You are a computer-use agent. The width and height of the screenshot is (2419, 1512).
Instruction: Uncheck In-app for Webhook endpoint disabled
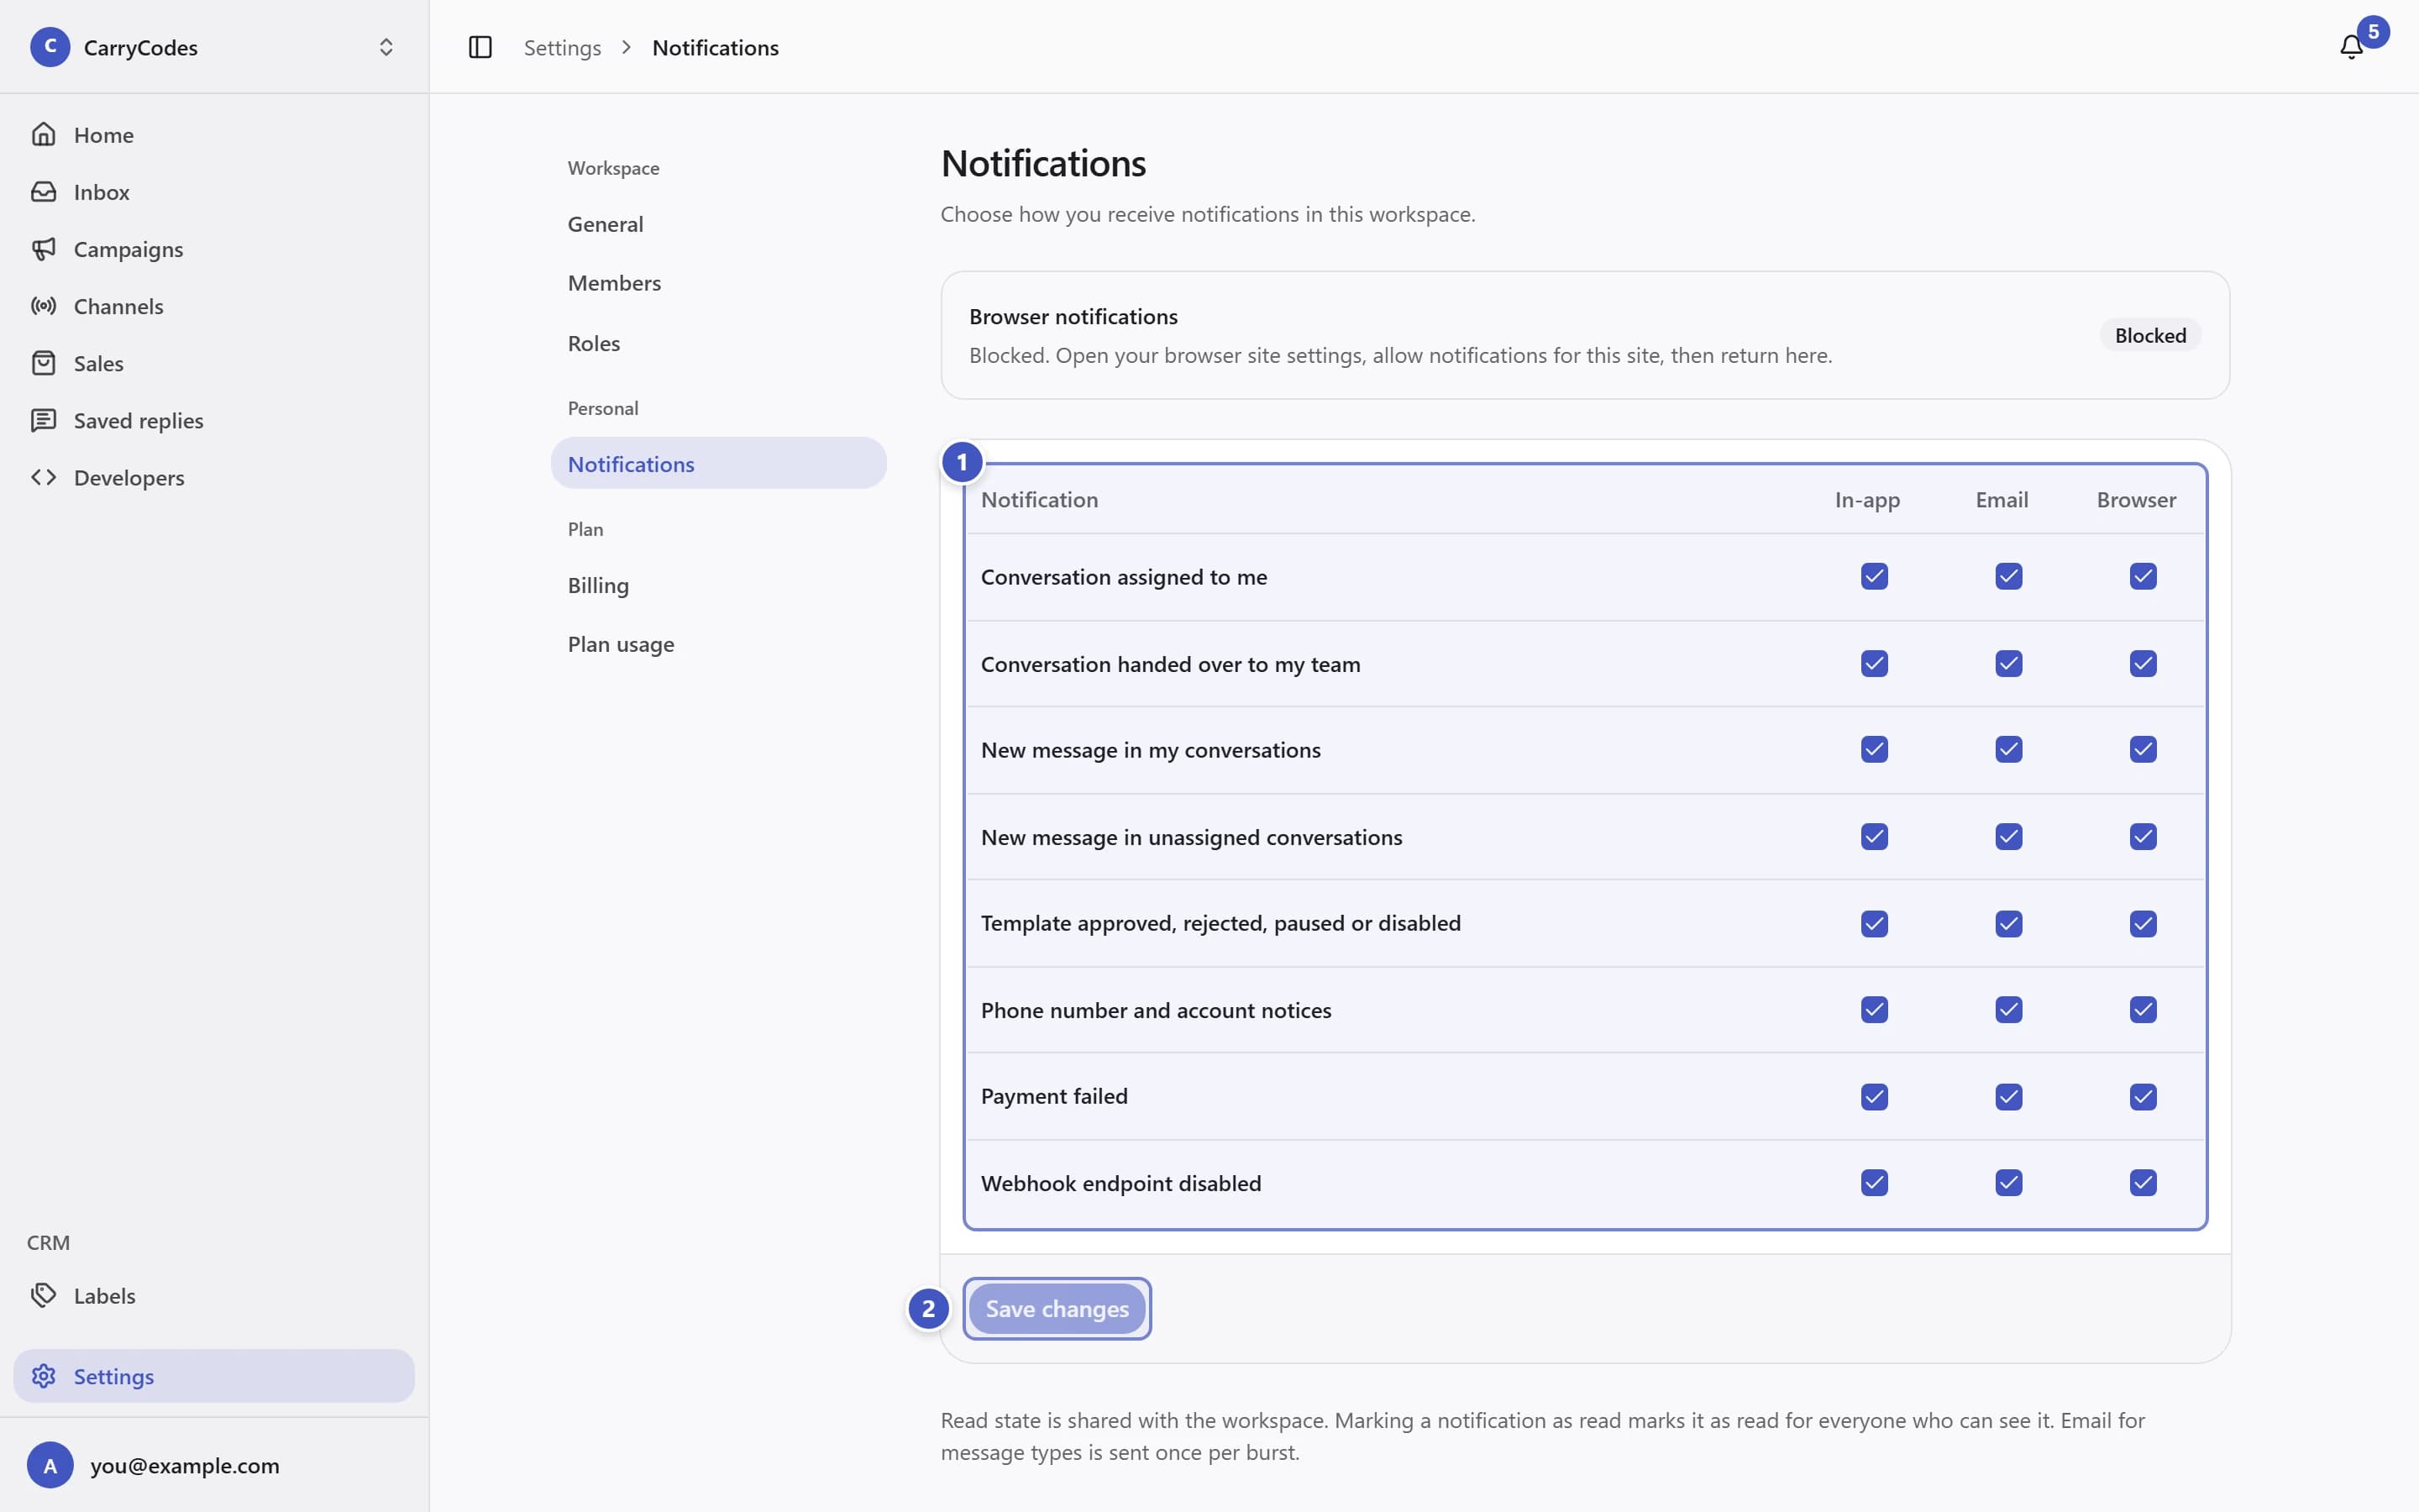pyautogui.click(x=1874, y=1182)
